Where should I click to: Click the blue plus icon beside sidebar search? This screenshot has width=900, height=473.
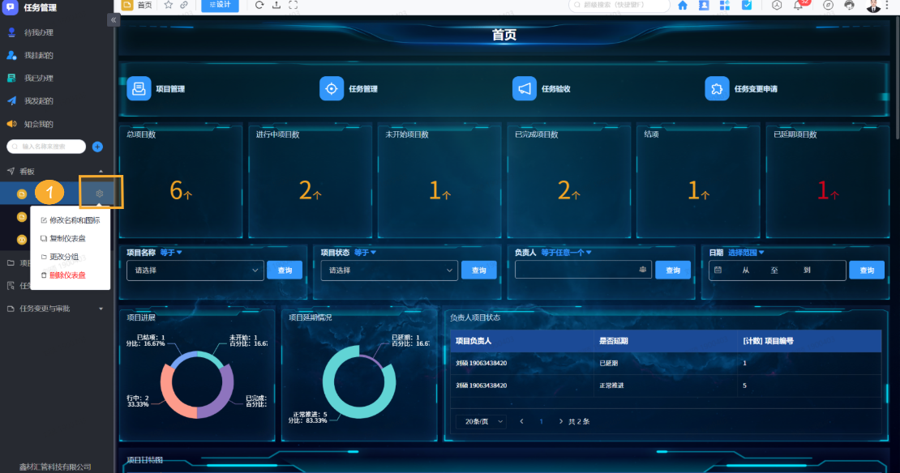pos(97,147)
